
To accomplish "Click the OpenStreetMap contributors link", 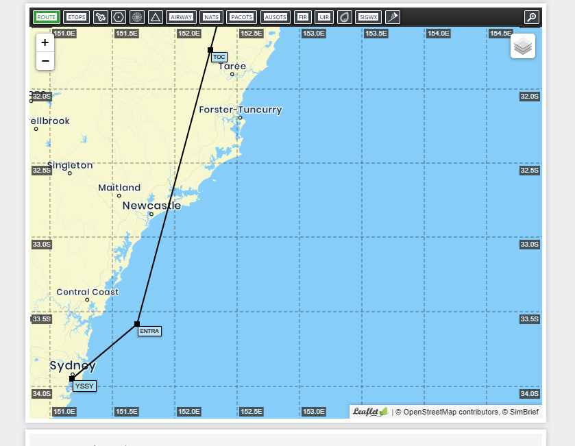I will point(441,412).
